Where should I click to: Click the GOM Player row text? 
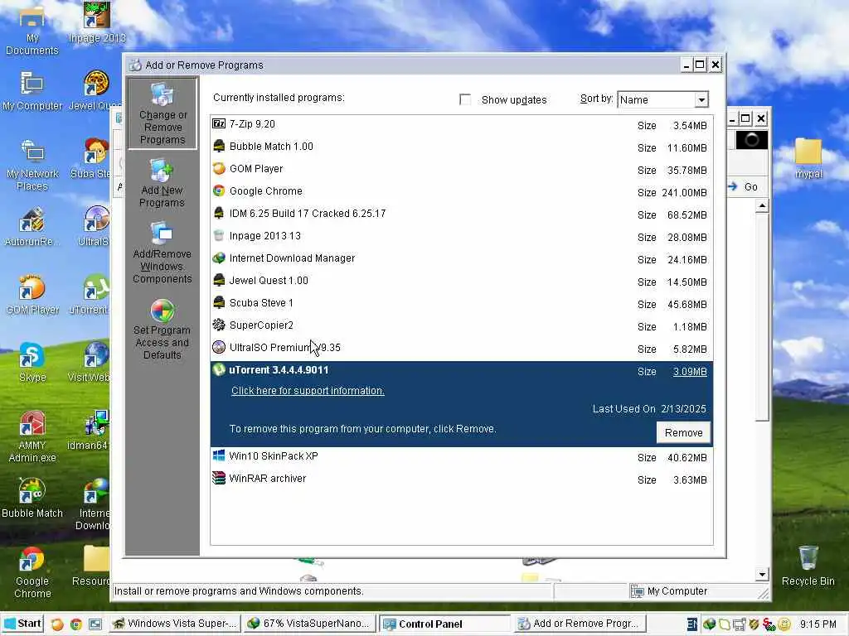click(x=256, y=169)
